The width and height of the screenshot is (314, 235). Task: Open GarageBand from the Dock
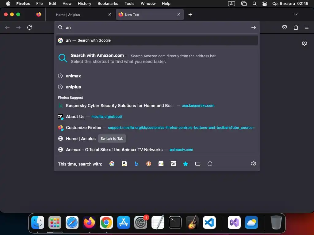click(x=192, y=222)
